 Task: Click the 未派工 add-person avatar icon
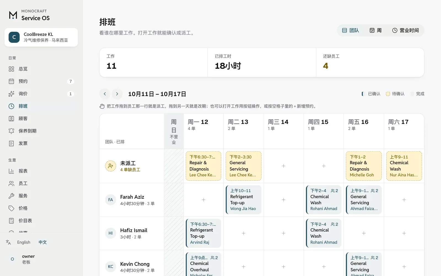pos(111,166)
